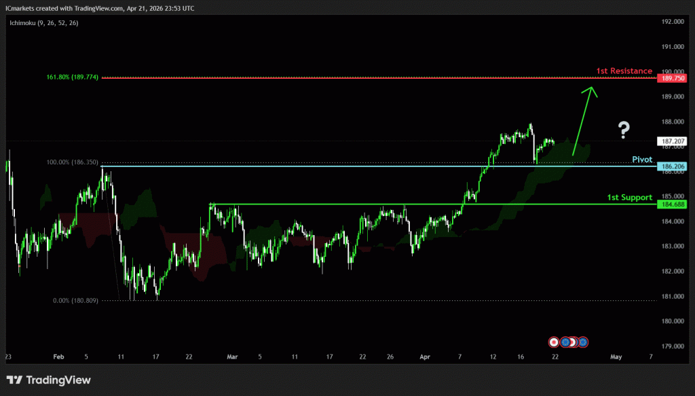Click the 161.80% (189.774) Fibonacci label
This screenshot has height=396, width=695.
pos(73,78)
